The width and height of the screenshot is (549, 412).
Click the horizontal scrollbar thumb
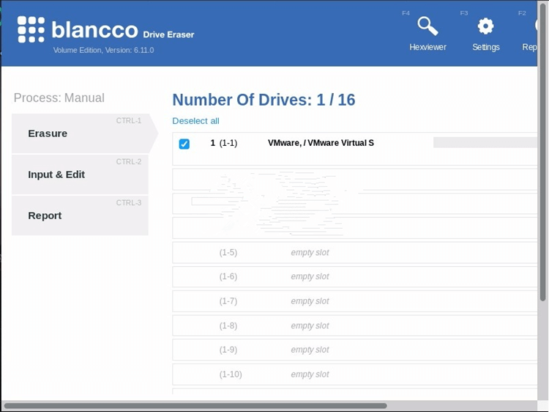tap(195, 405)
